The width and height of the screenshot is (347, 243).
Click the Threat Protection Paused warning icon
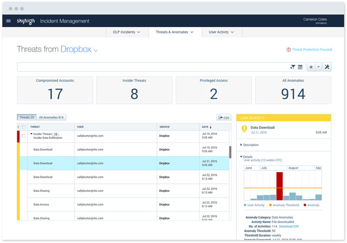[288, 50]
